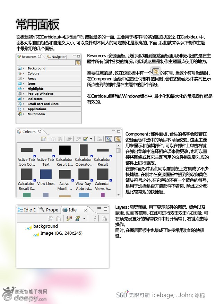Toggle the Active Tab Icon Col... checkbox

coord(35,156)
